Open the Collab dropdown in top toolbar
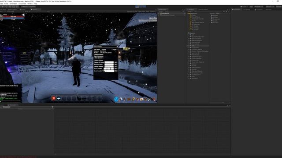Screen dimensions: 282x158 [244, 7]
